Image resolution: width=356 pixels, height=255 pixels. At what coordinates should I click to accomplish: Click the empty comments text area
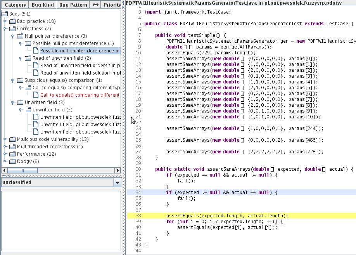[61, 221]
